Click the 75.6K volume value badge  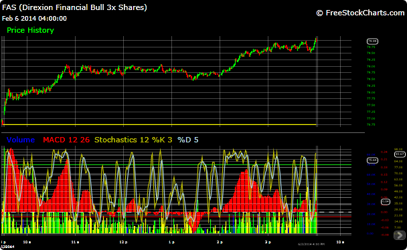(x=372, y=160)
